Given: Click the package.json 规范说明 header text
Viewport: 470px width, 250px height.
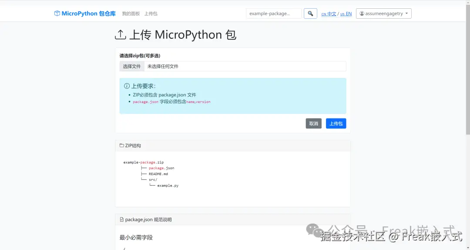Looking at the screenshot, I should click(148, 220).
